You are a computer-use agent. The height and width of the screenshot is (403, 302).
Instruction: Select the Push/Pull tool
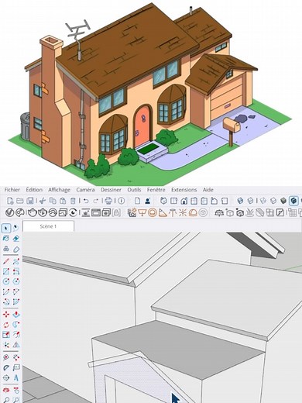16,314
